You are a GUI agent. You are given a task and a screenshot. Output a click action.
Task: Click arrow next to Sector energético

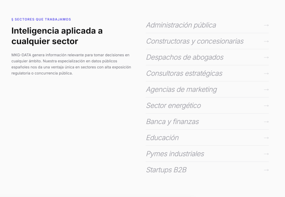click(x=266, y=106)
